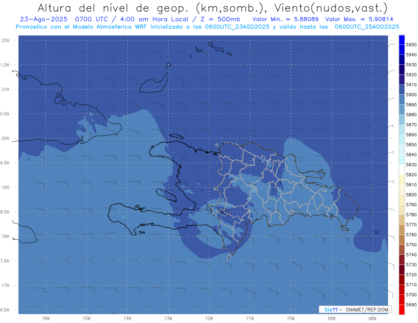
Task: Click the legend value '5860'
Action: pos(411,134)
